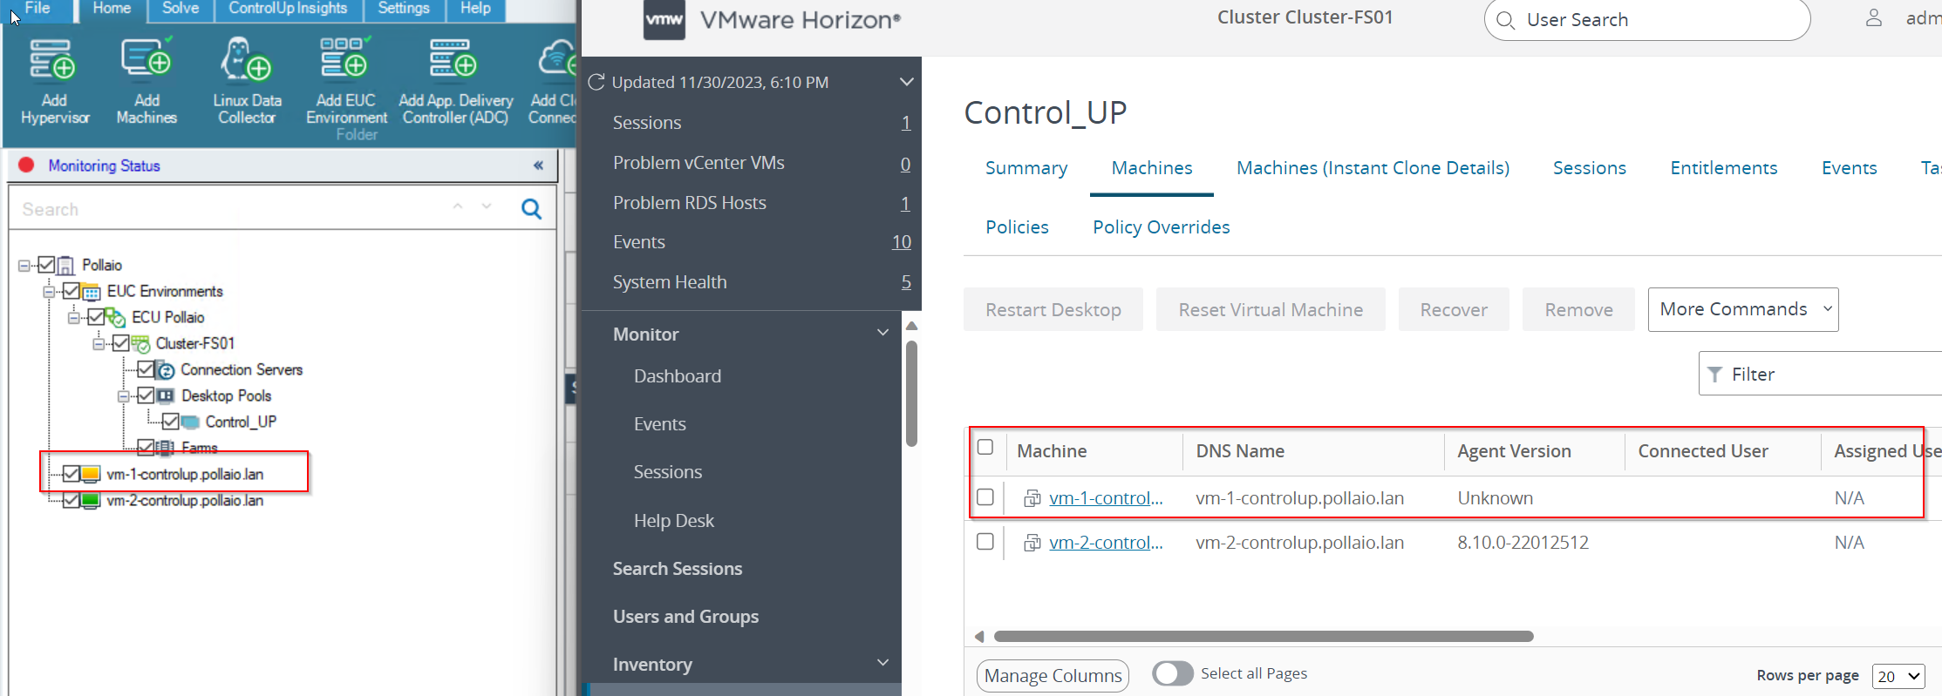Click the machine icon in vm-1 table row
Screen dimensions: 1942x696
pyautogui.click(x=1032, y=498)
